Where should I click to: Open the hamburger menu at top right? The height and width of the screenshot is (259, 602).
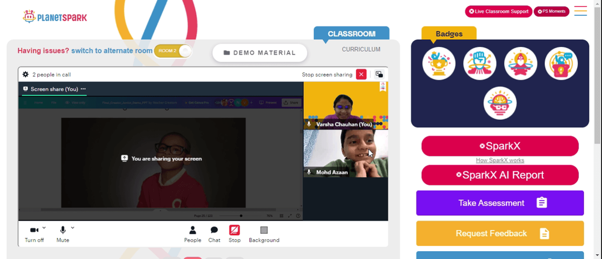pyautogui.click(x=580, y=11)
